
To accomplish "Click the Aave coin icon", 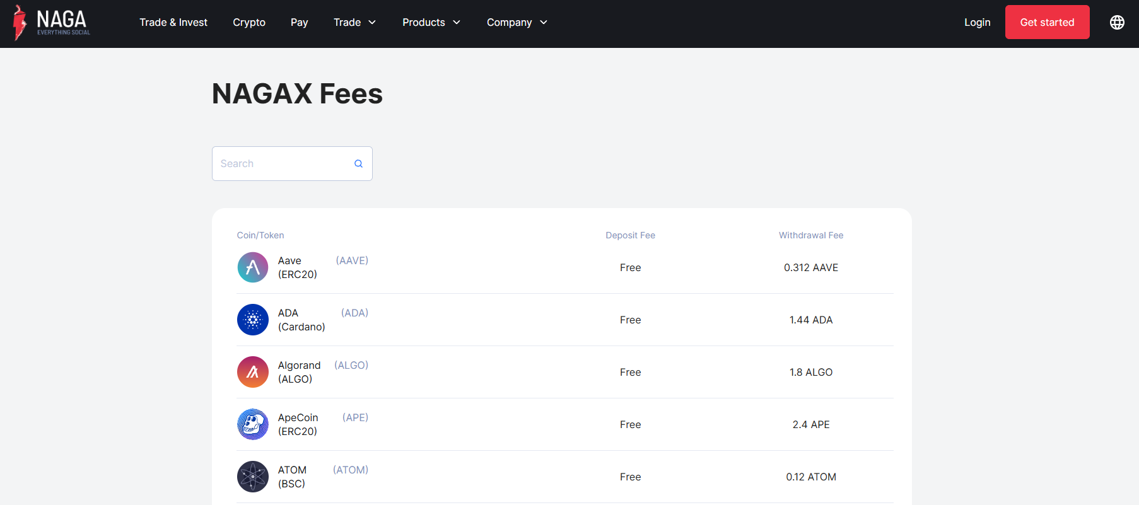I will [x=253, y=267].
